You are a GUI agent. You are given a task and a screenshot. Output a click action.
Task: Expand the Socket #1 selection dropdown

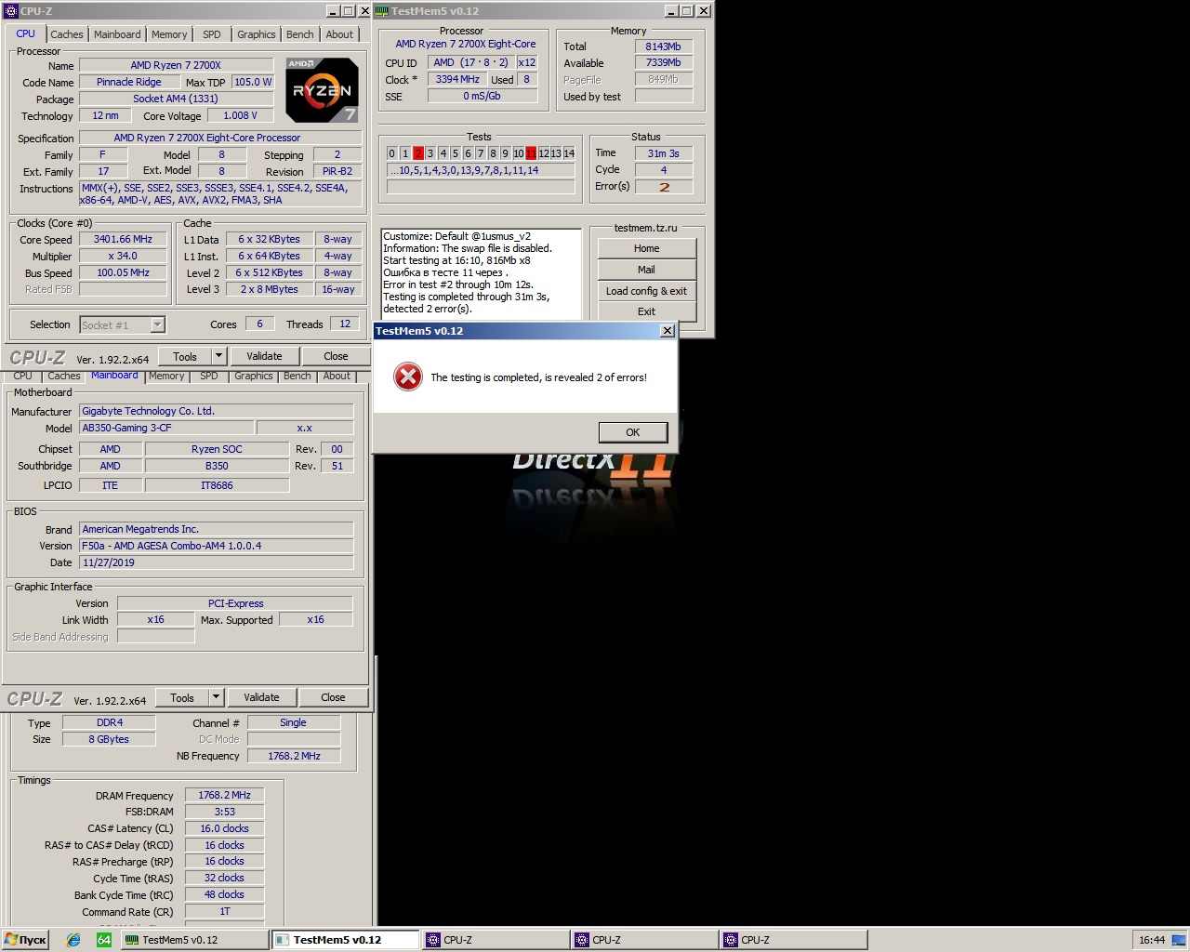point(157,324)
